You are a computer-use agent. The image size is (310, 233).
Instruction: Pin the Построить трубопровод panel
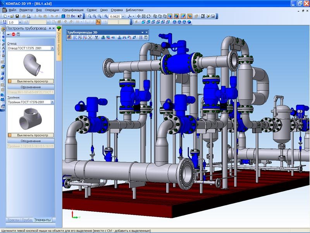click(49, 28)
